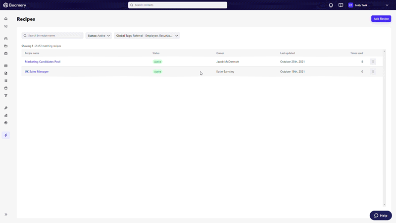Screen dimensions: 396x223
Task: Click the Owner column header
Action: 220,53
